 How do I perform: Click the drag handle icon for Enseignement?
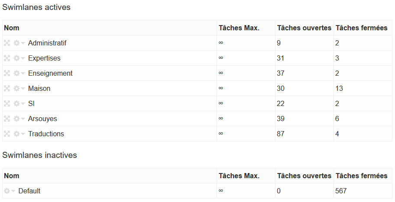7,74
